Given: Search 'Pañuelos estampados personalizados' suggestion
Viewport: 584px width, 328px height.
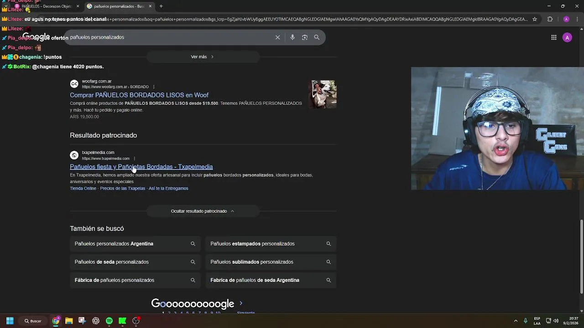Looking at the screenshot, I should (271, 244).
